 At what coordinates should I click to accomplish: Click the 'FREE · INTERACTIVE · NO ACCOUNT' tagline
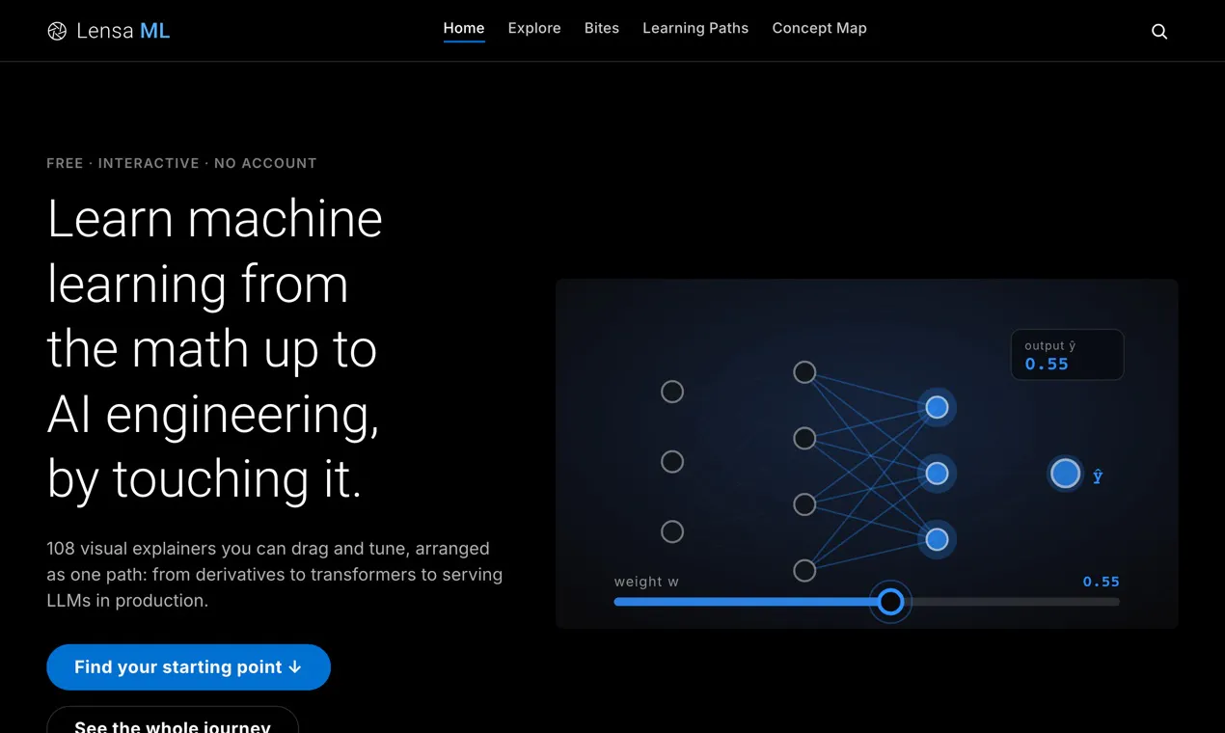pyautogui.click(x=181, y=163)
